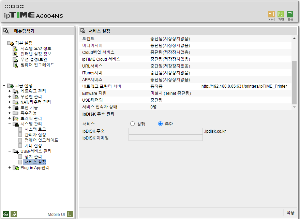Click the 메뉴탐색기 search magnifier icon

pyautogui.click(x=6, y=31)
